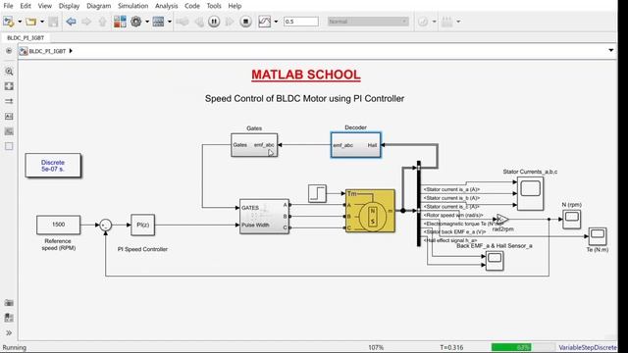Click BLDC_PI_IGBT in the breadcrumb bar

pos(47,51)
